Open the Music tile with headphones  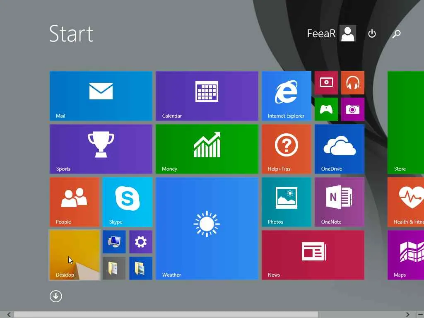(353, 83)
